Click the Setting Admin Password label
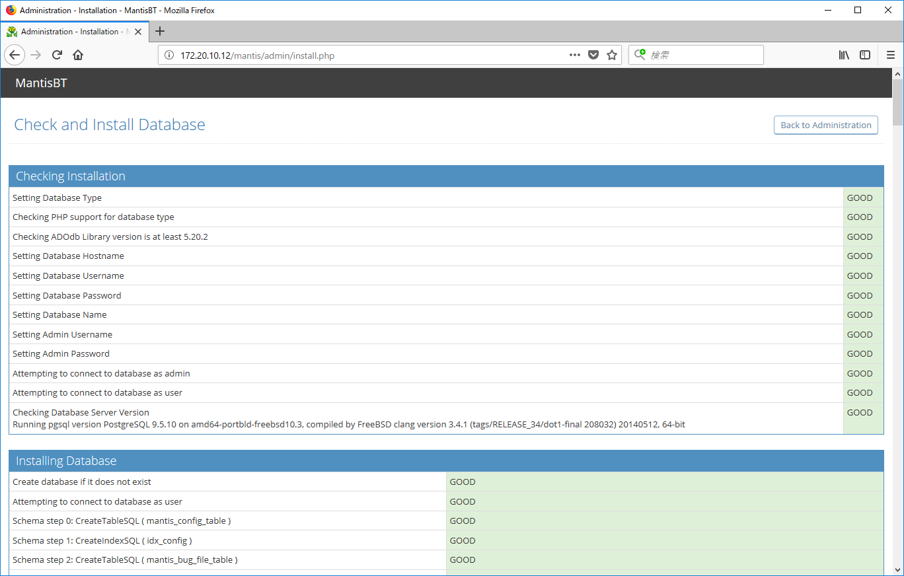 (x=61, y=354)
